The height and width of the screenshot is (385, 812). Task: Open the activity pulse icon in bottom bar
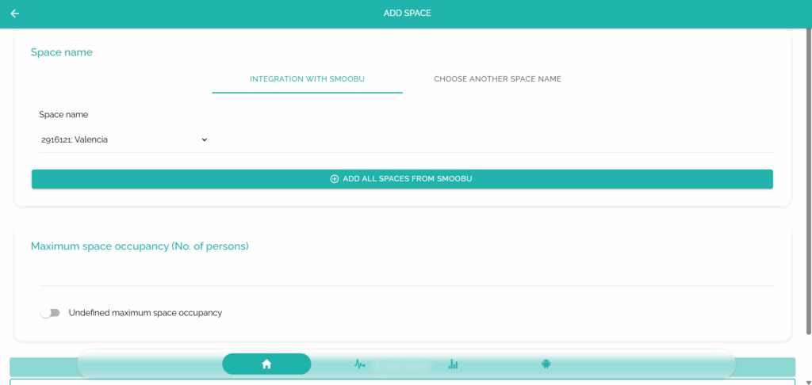tap(359, 364)
